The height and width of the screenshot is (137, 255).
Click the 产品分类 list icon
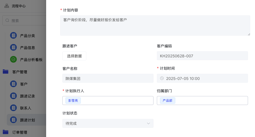[x=13, y=35]
